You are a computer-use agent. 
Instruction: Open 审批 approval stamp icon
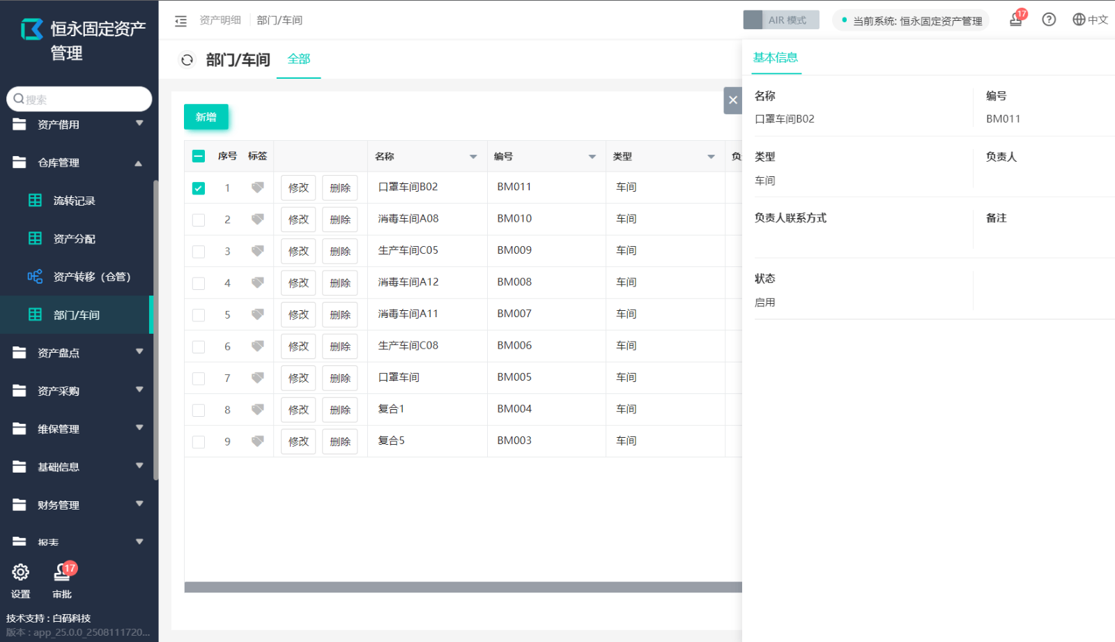click(62, 572)
